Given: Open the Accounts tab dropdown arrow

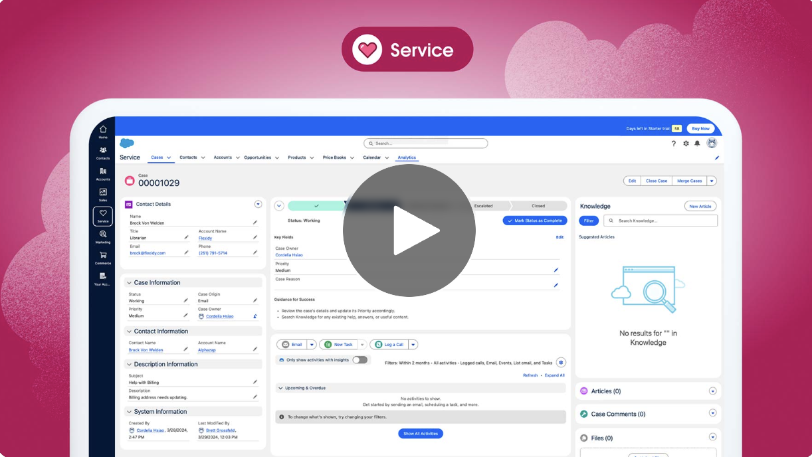Looking at the screenshot, I should coord(238,158).
